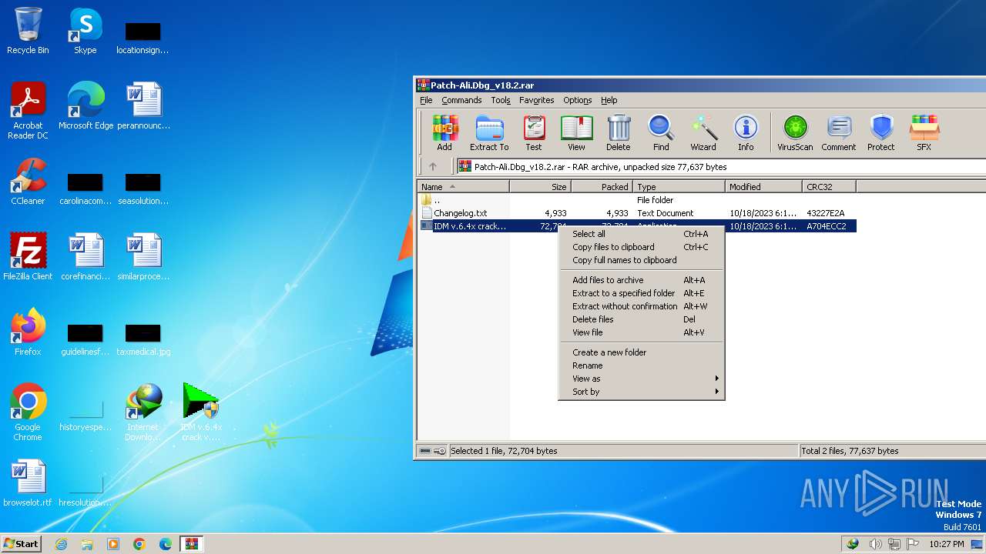The height and width of the screenshot is (554, 986).
Task: Select the IDM v.6.4x crack desktop icon
Action: [201, 412]
